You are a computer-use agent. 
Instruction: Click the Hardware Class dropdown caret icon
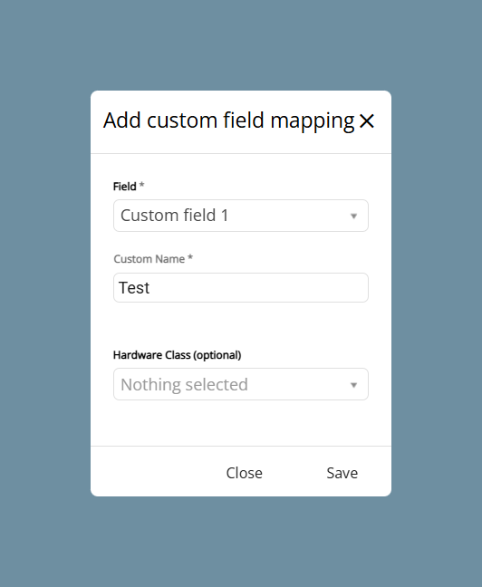353,385
